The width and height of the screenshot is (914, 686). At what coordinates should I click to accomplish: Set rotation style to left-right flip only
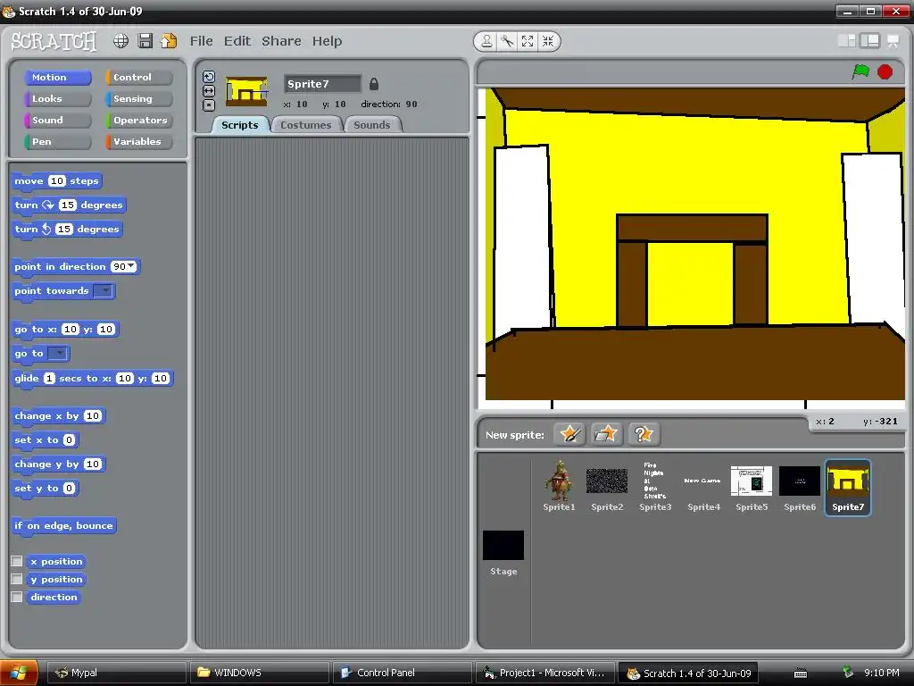[x=209, y=91]
